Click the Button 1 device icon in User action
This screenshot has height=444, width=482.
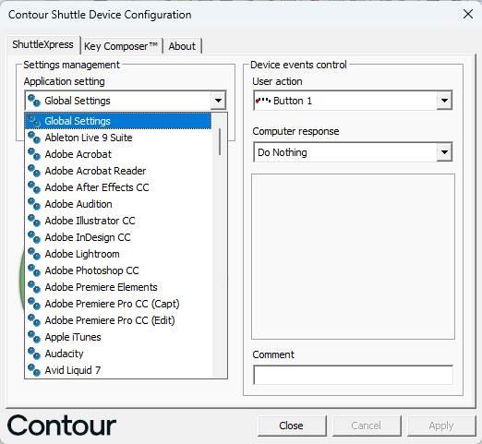click(x=263, y=101)
